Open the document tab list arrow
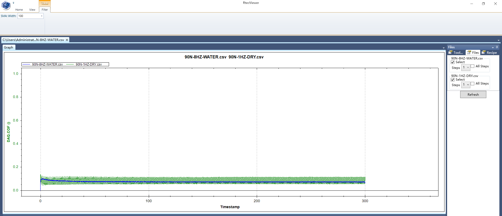The width and height of the screenshot is (502, 216). click(499, 40)
